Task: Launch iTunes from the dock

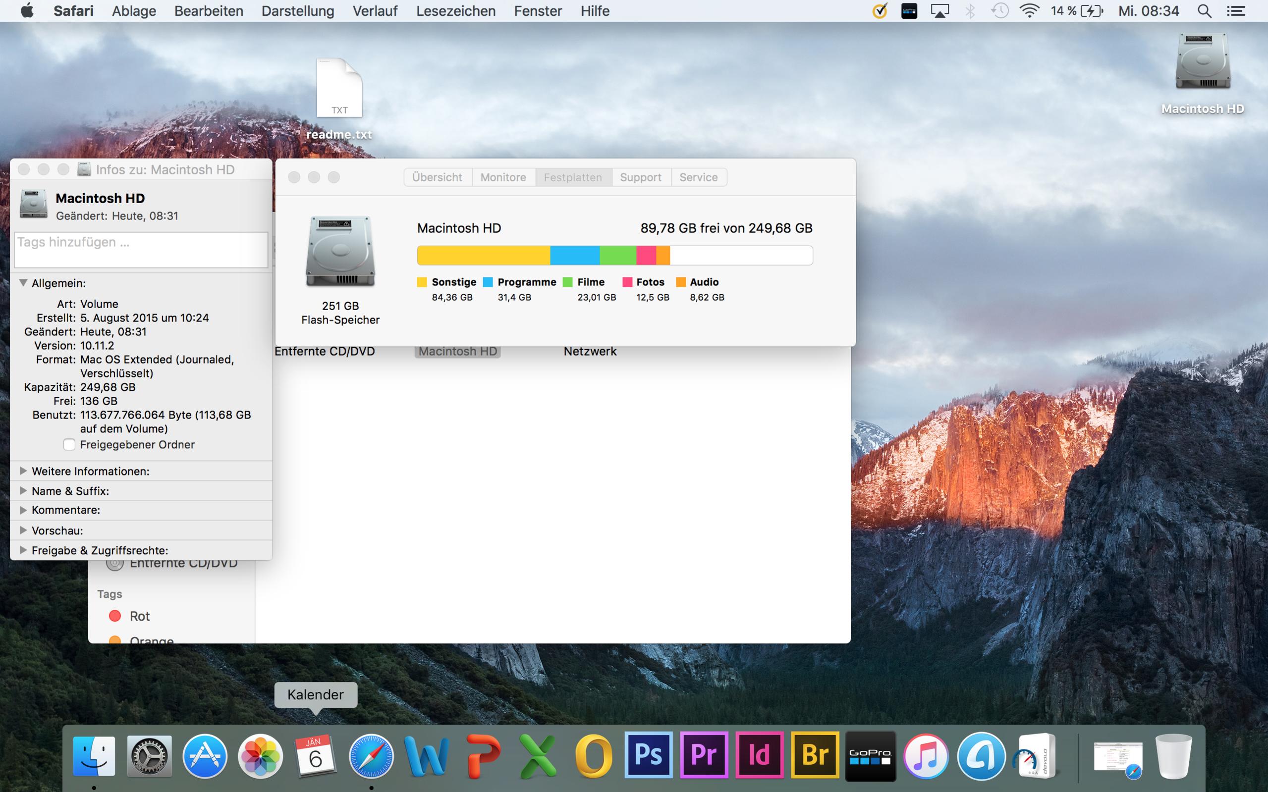Action: 926,756
